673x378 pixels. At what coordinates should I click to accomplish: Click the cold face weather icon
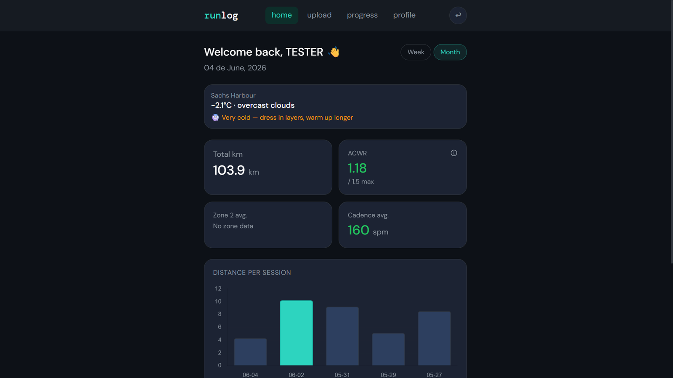(215, 118)
